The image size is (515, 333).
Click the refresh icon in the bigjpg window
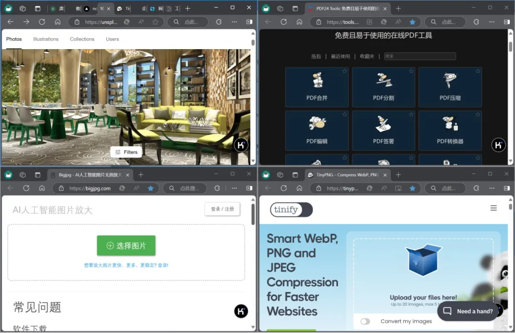click(x=26, y=188)
